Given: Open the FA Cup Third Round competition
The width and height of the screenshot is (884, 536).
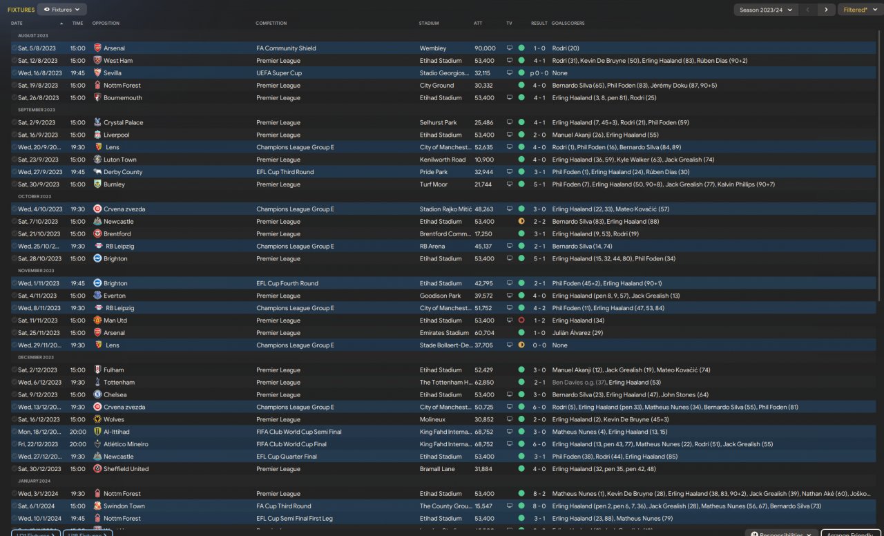Looking at the screenshot, I should point(284,506).
